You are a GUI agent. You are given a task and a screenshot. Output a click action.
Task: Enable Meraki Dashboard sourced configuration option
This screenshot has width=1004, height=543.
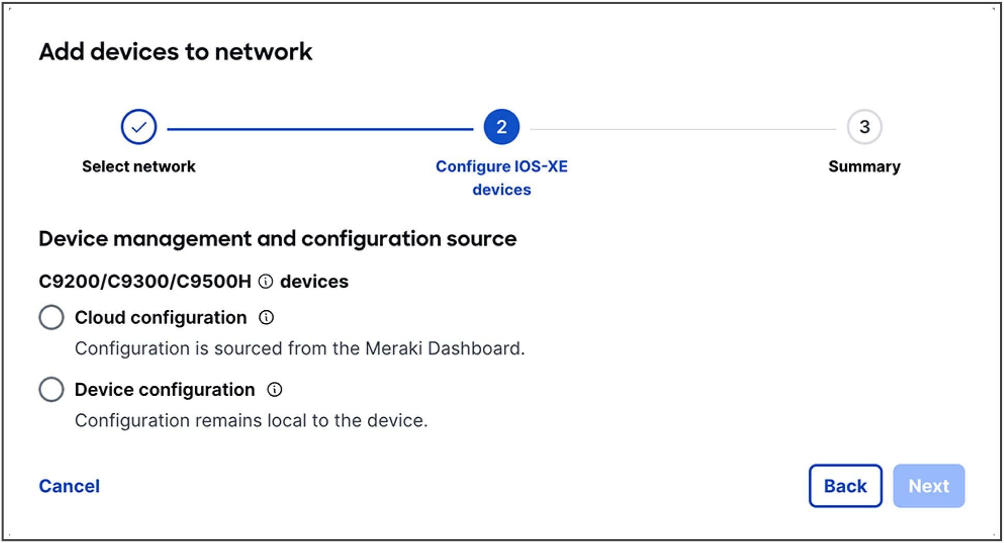(x=51, y=318)
